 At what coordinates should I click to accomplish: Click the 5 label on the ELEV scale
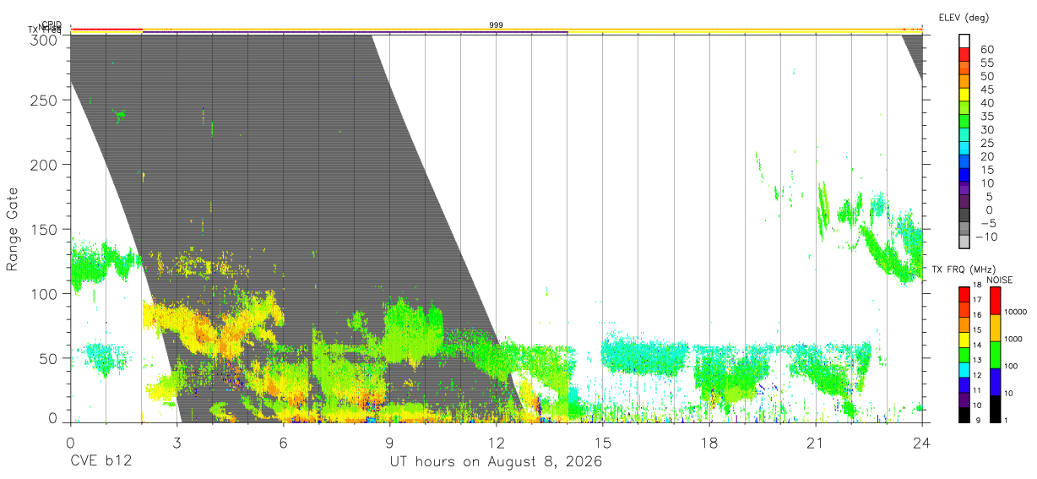990,197
